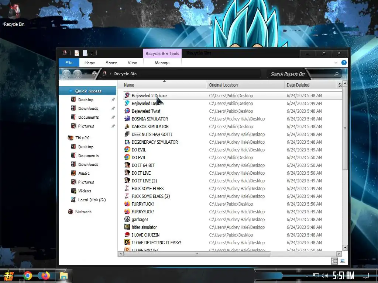Sort by Original Location column header
378x283 pixels.
(245, 85)
